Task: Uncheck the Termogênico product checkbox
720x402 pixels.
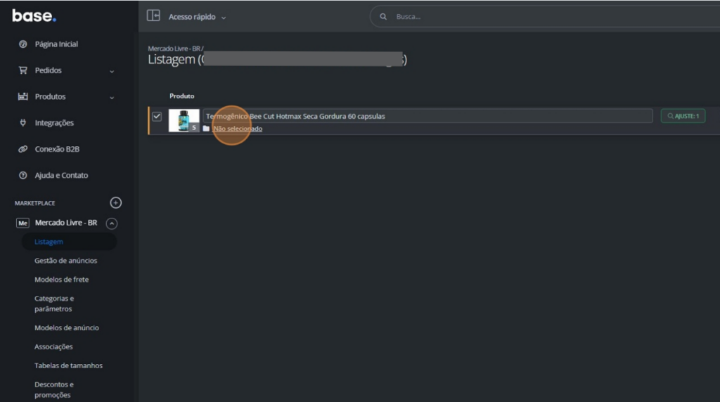Action: click(157, 117)
